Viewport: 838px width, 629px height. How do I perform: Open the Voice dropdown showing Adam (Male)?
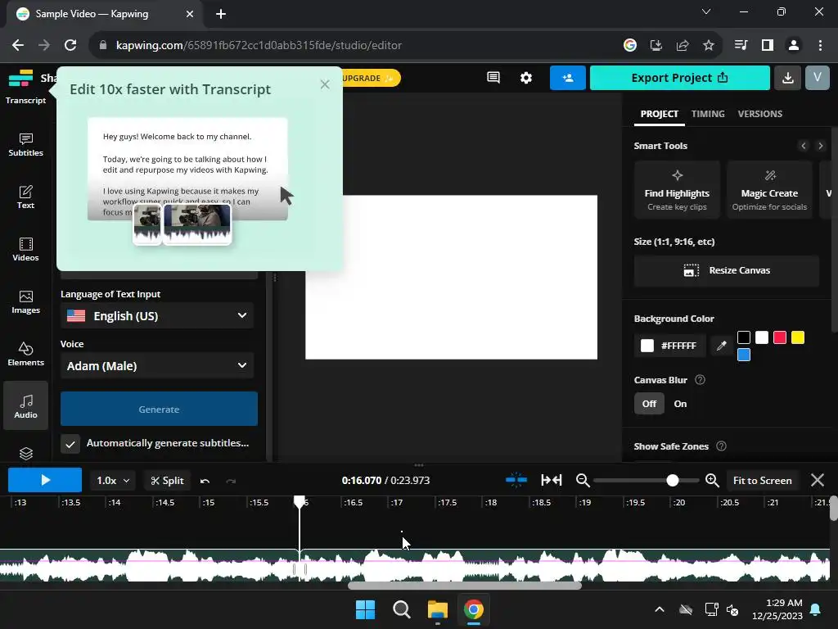(157, 366)
